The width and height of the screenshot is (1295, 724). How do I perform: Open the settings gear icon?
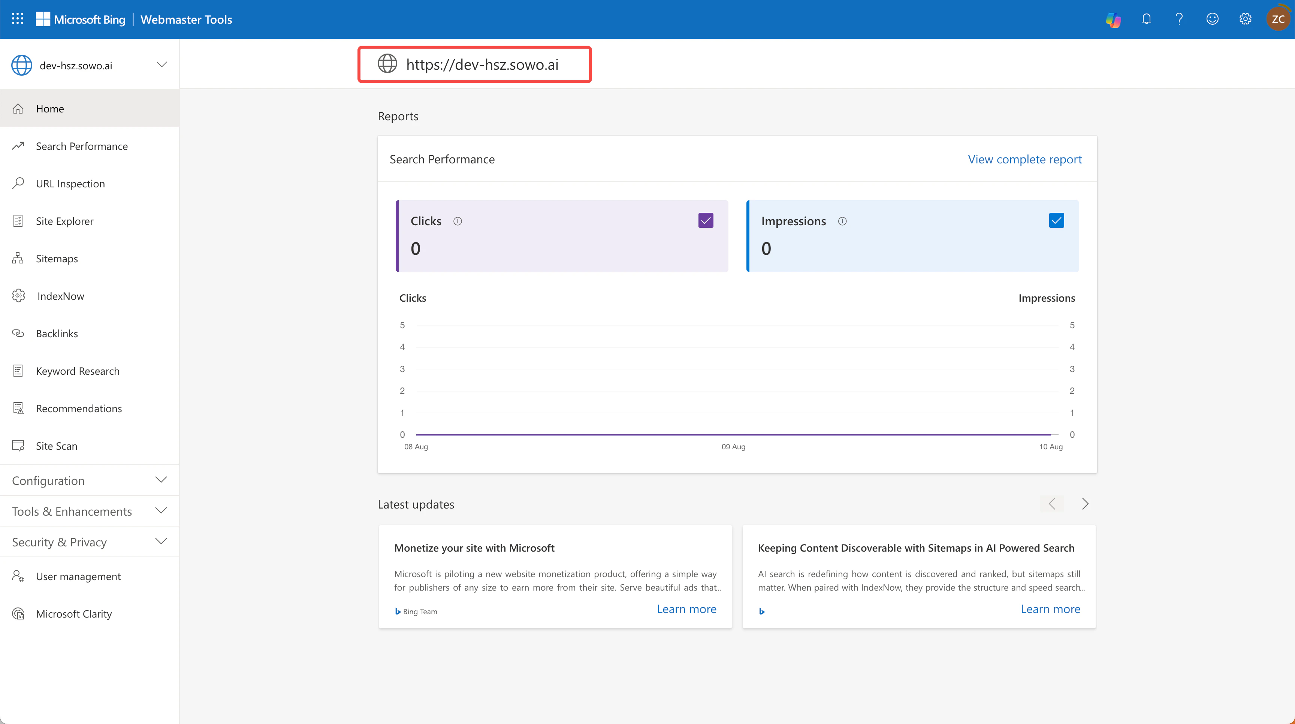coord(1245,19)
